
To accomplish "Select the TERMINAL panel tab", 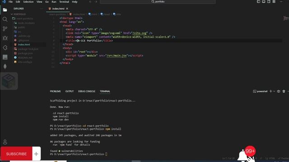I will pos(105,91).
